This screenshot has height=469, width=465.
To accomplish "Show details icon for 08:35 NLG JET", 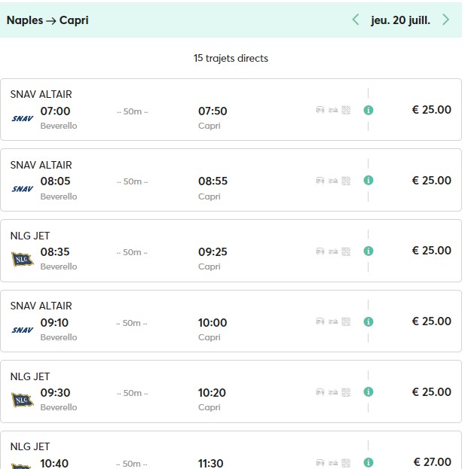I will point(369,251).
